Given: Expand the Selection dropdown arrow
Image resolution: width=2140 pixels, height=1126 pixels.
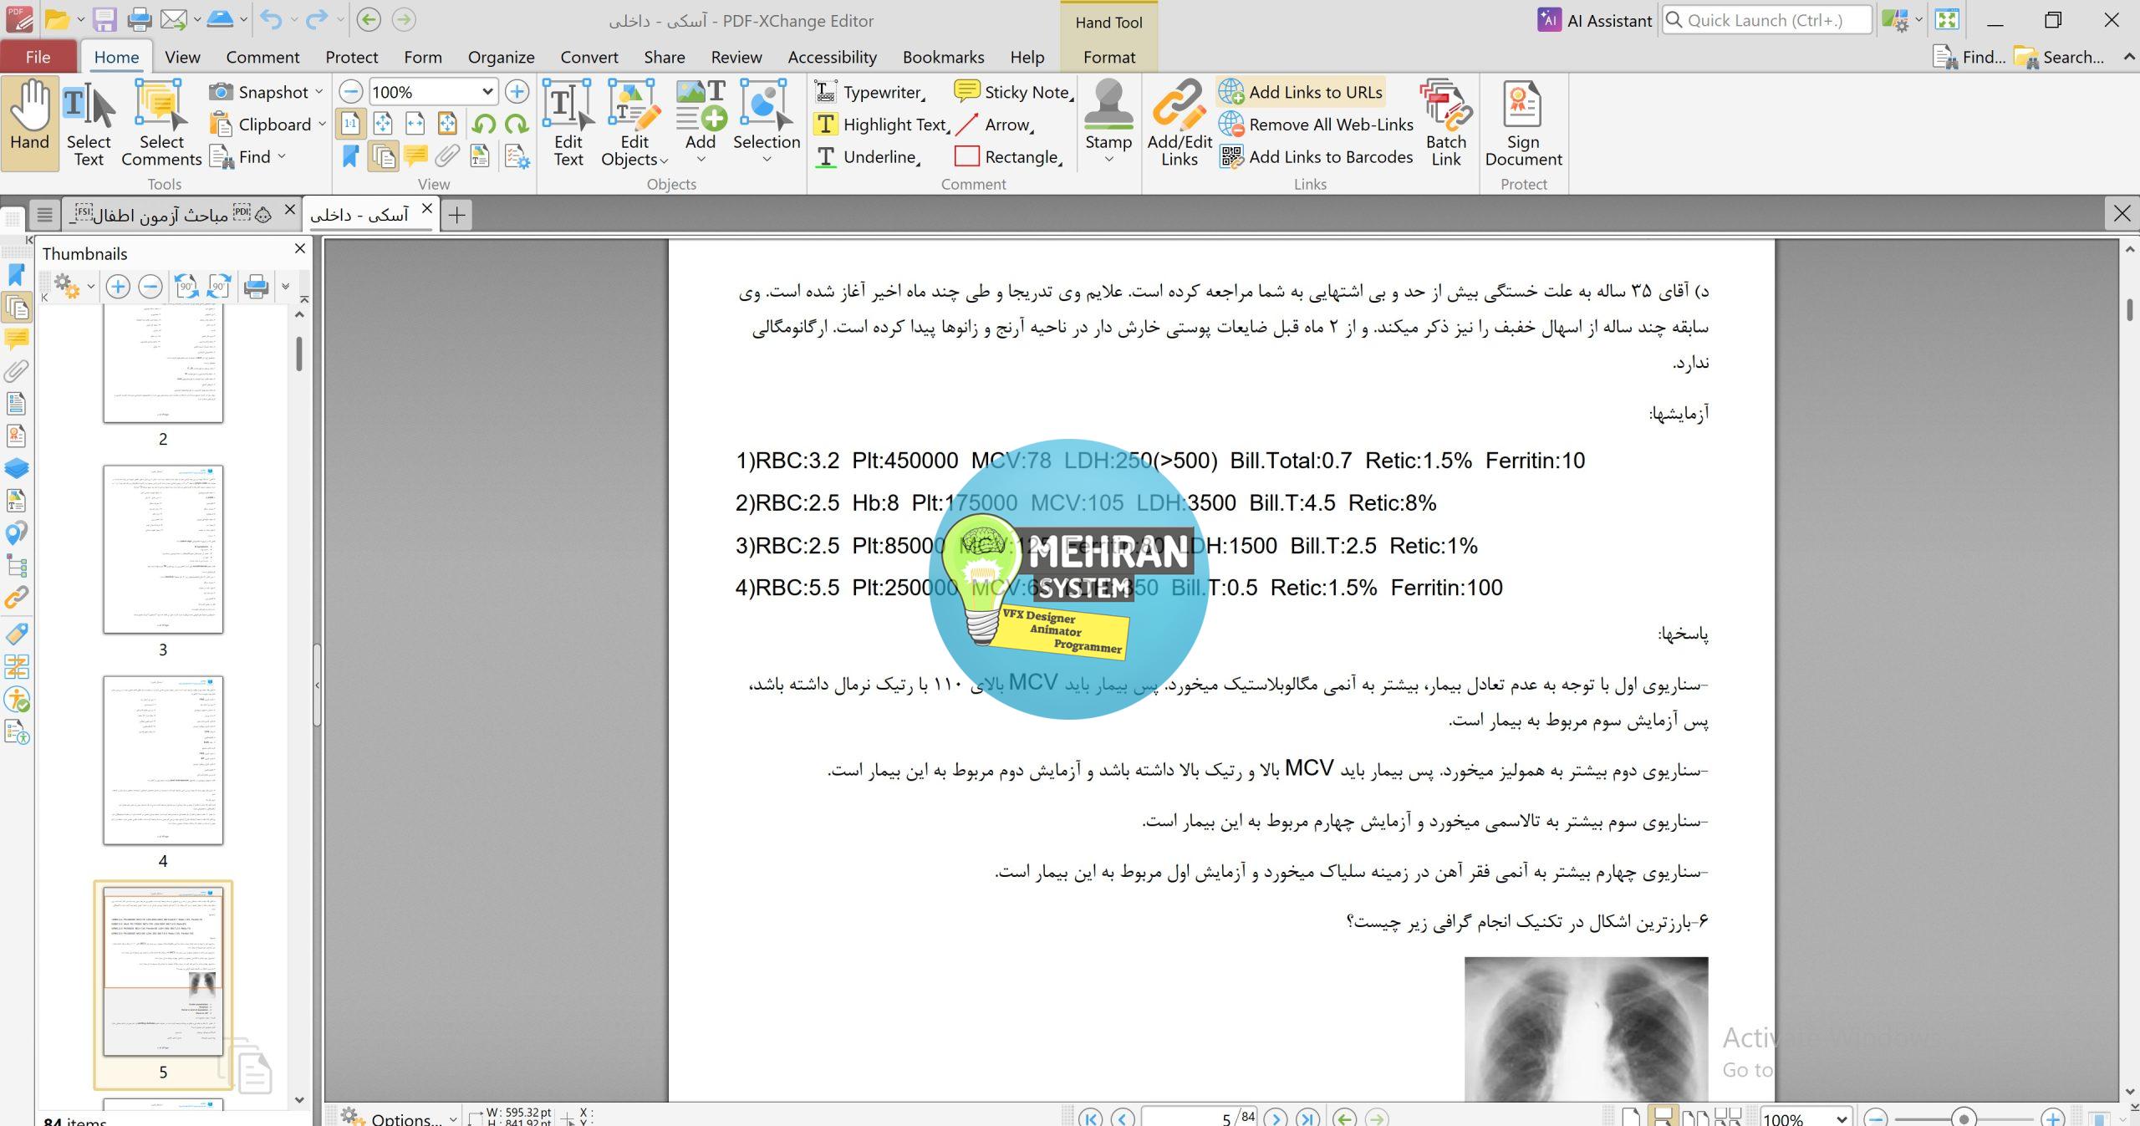Looking at the screenshot, I should tap(767, 160).
